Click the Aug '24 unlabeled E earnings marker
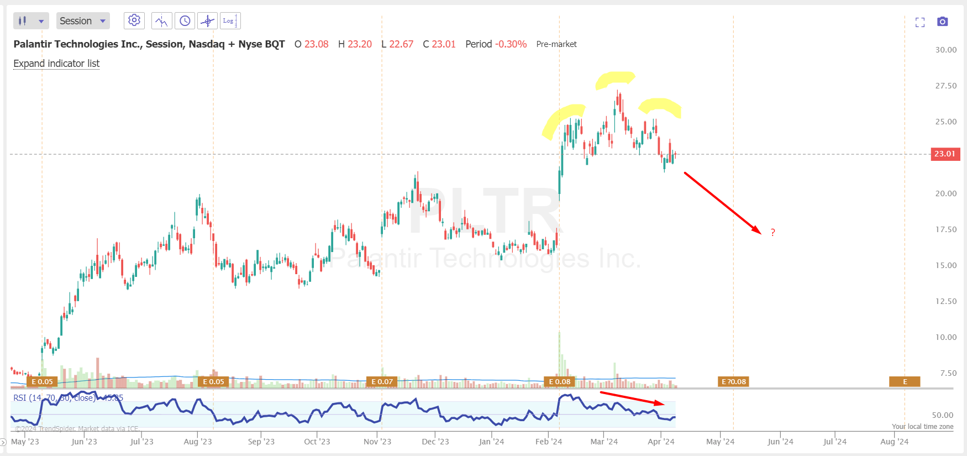 click(905, 381)
